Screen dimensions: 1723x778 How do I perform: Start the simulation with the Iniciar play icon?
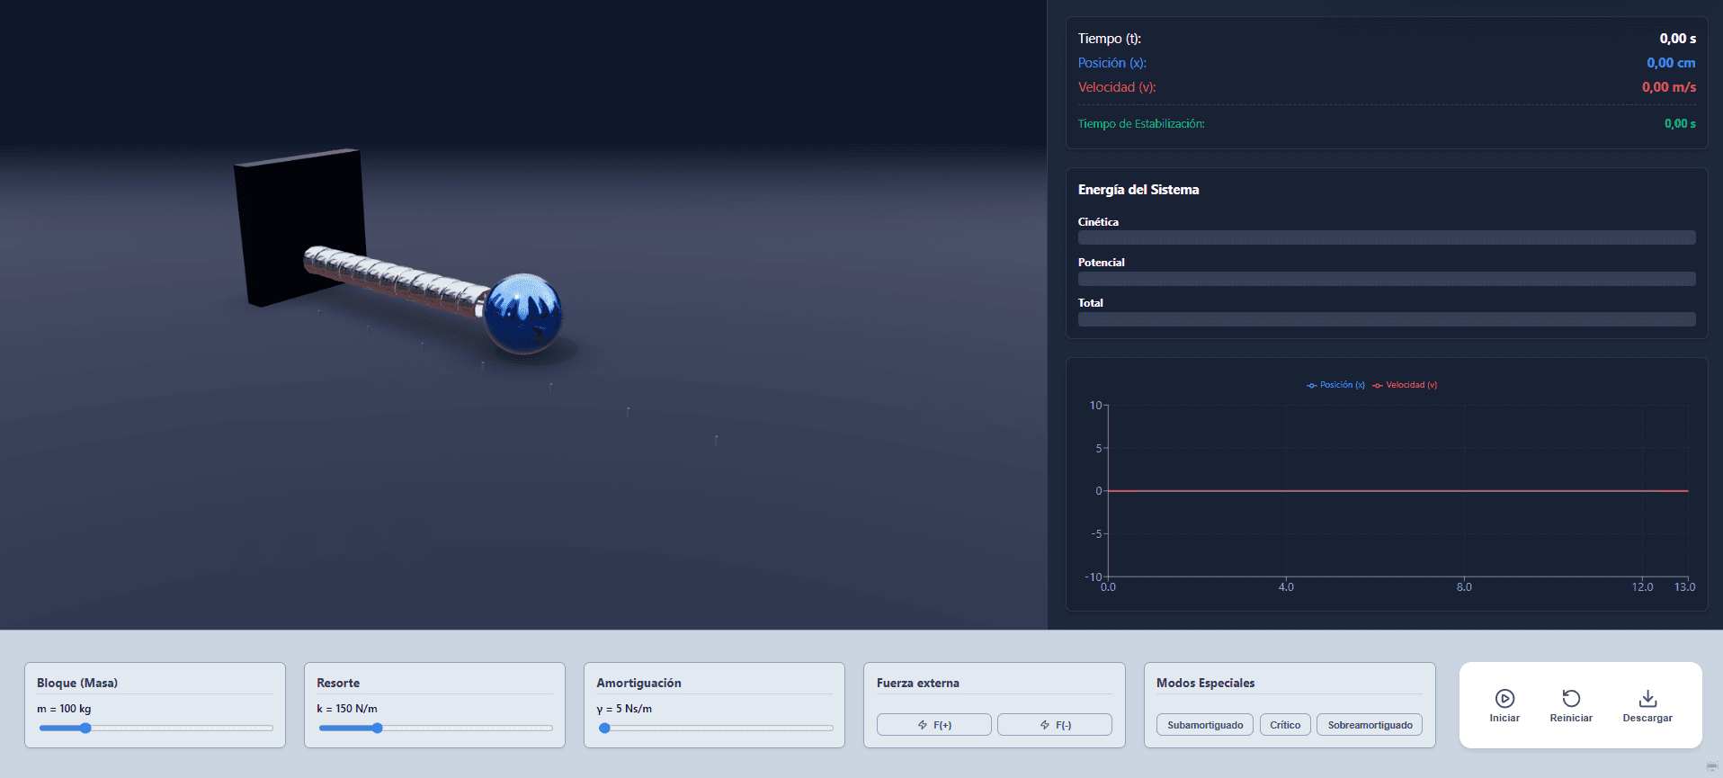tap(1504, 699)
